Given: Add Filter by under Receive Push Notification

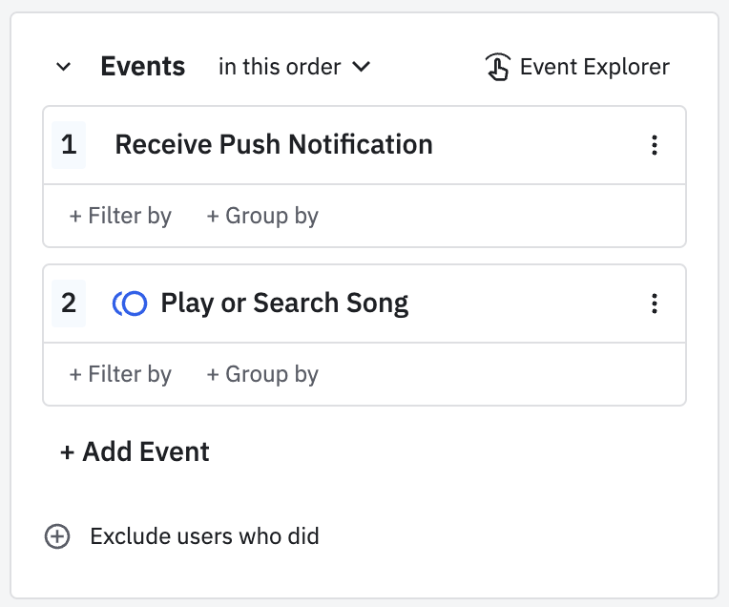Looking at the screenshot, I should pyautogui.click(x=120, y=216).
